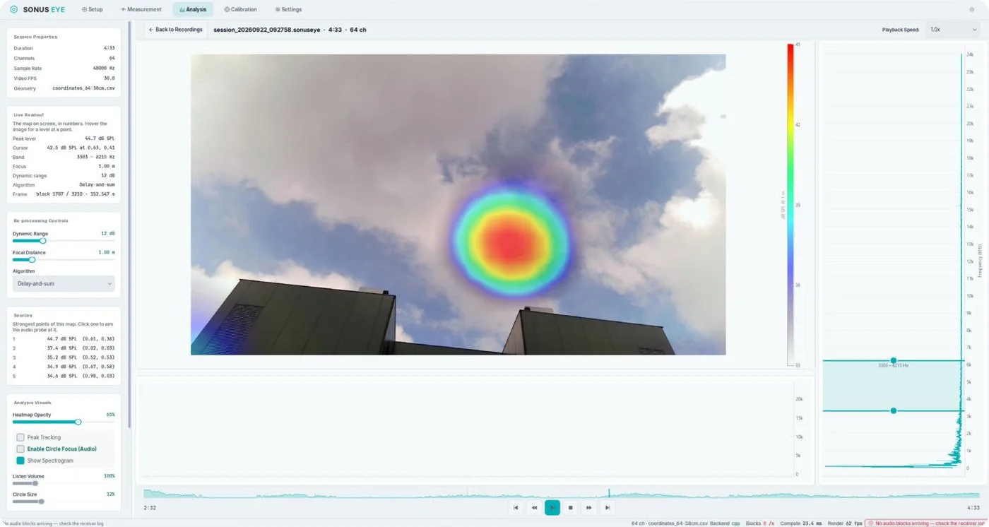Click the session file name in header
This screenshot has height=527, width=989.
click(x=266, y=30)
